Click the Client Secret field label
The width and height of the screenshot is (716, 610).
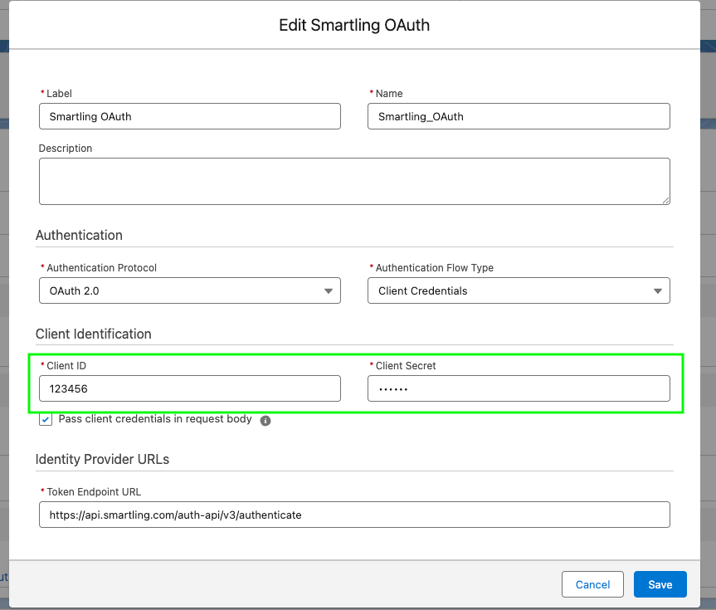point(405,366)
